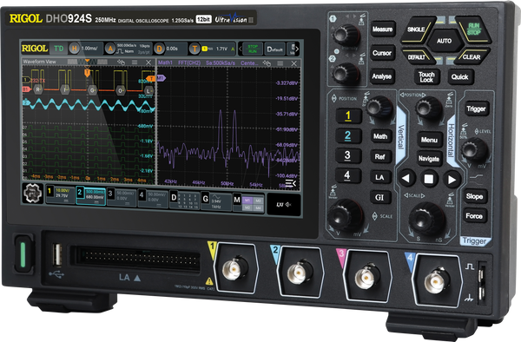Toggle hardware channel 2 key
The image size is (521, 342).
(348, 135)
